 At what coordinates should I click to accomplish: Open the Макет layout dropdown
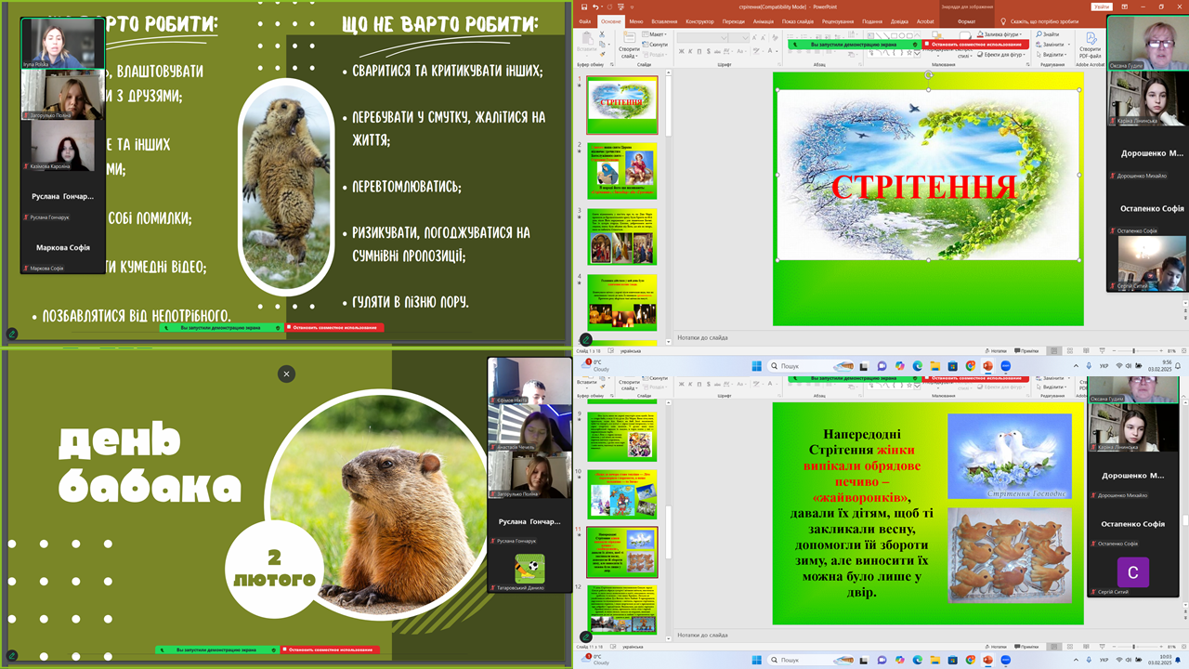655,33
